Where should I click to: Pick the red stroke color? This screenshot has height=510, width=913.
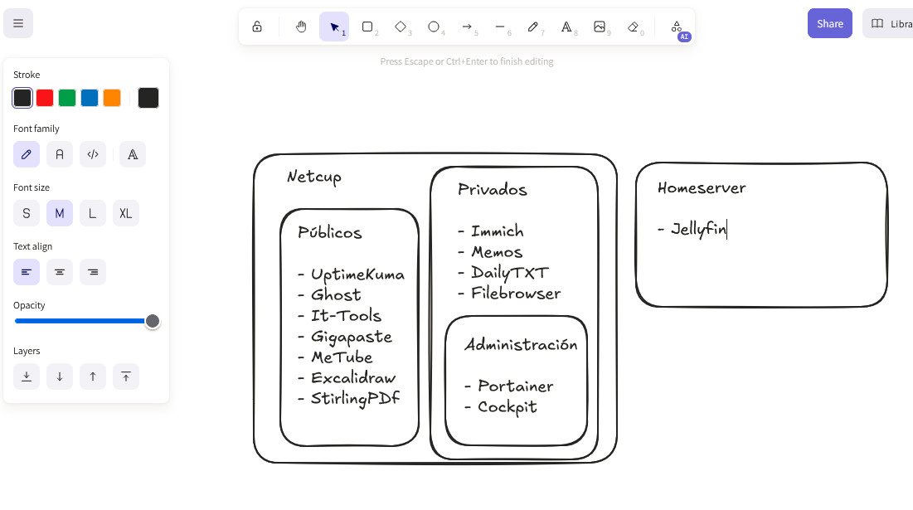click(45, 98)
